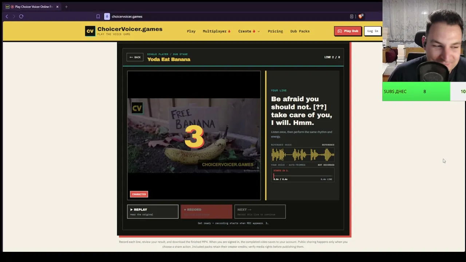
Task: Reload the page with the refresh icon
Action: (21, 16)
